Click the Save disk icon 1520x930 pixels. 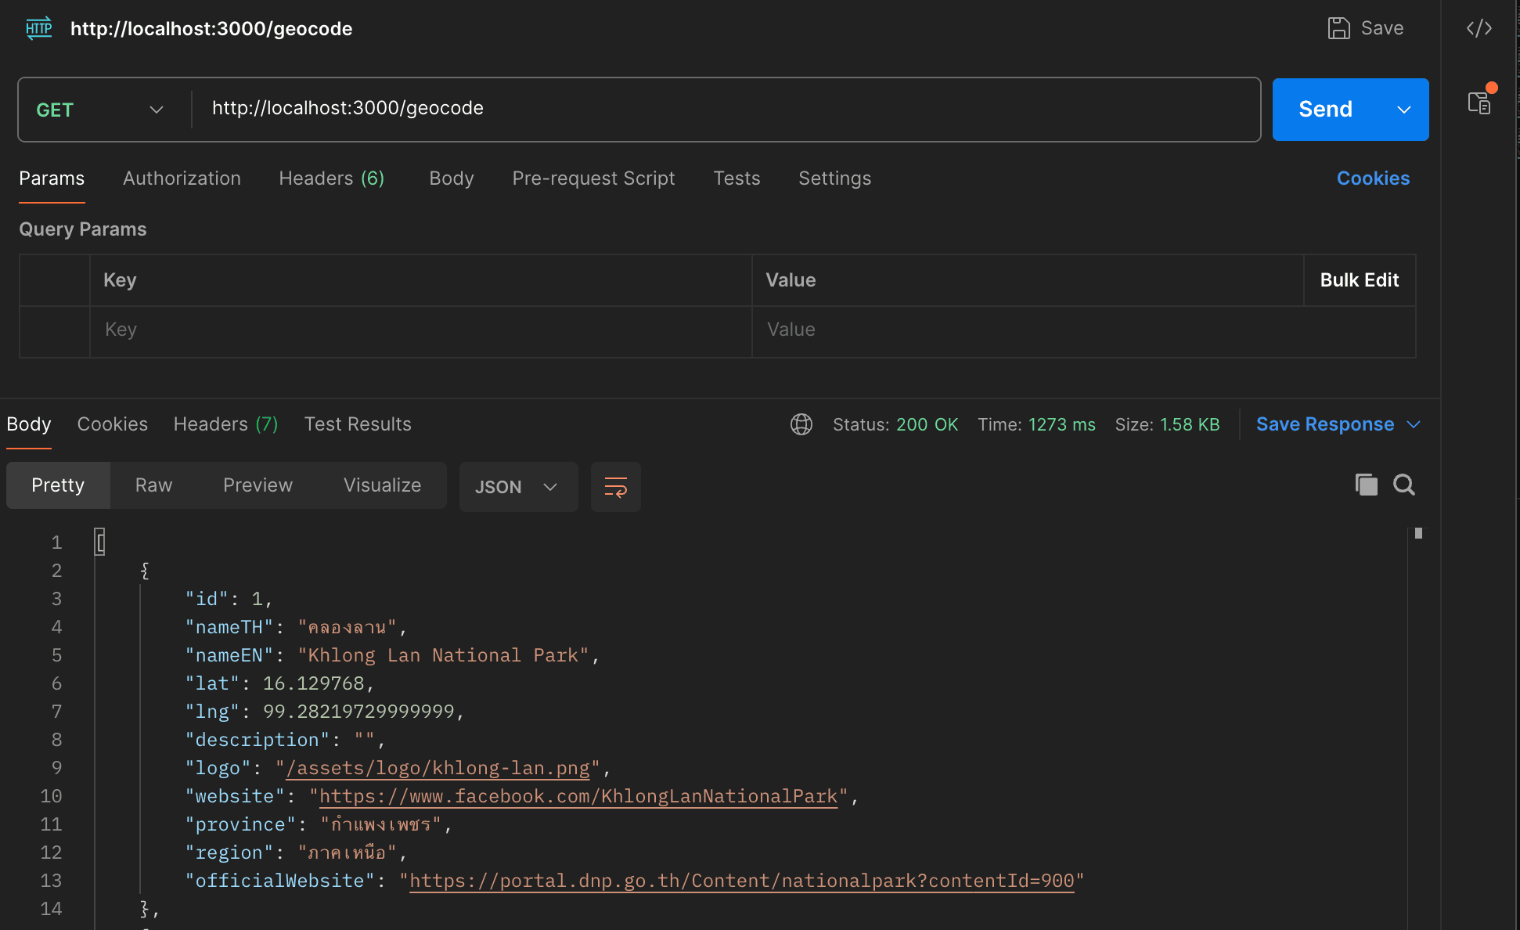click(1338, 28)
